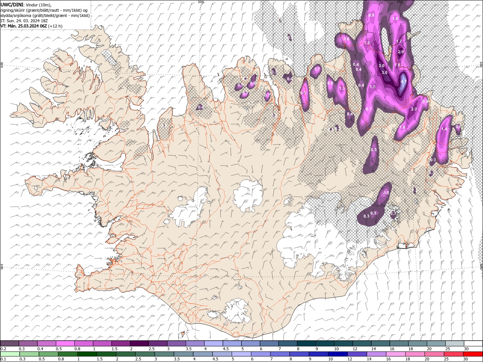
Task: Click the 1.2 precipitation value on the map
Action: 367,43
